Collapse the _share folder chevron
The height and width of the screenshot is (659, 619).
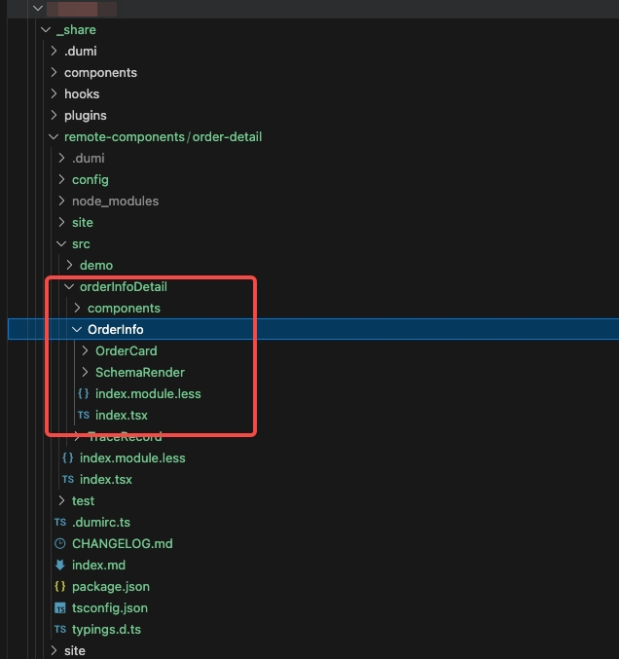[46, 29]
